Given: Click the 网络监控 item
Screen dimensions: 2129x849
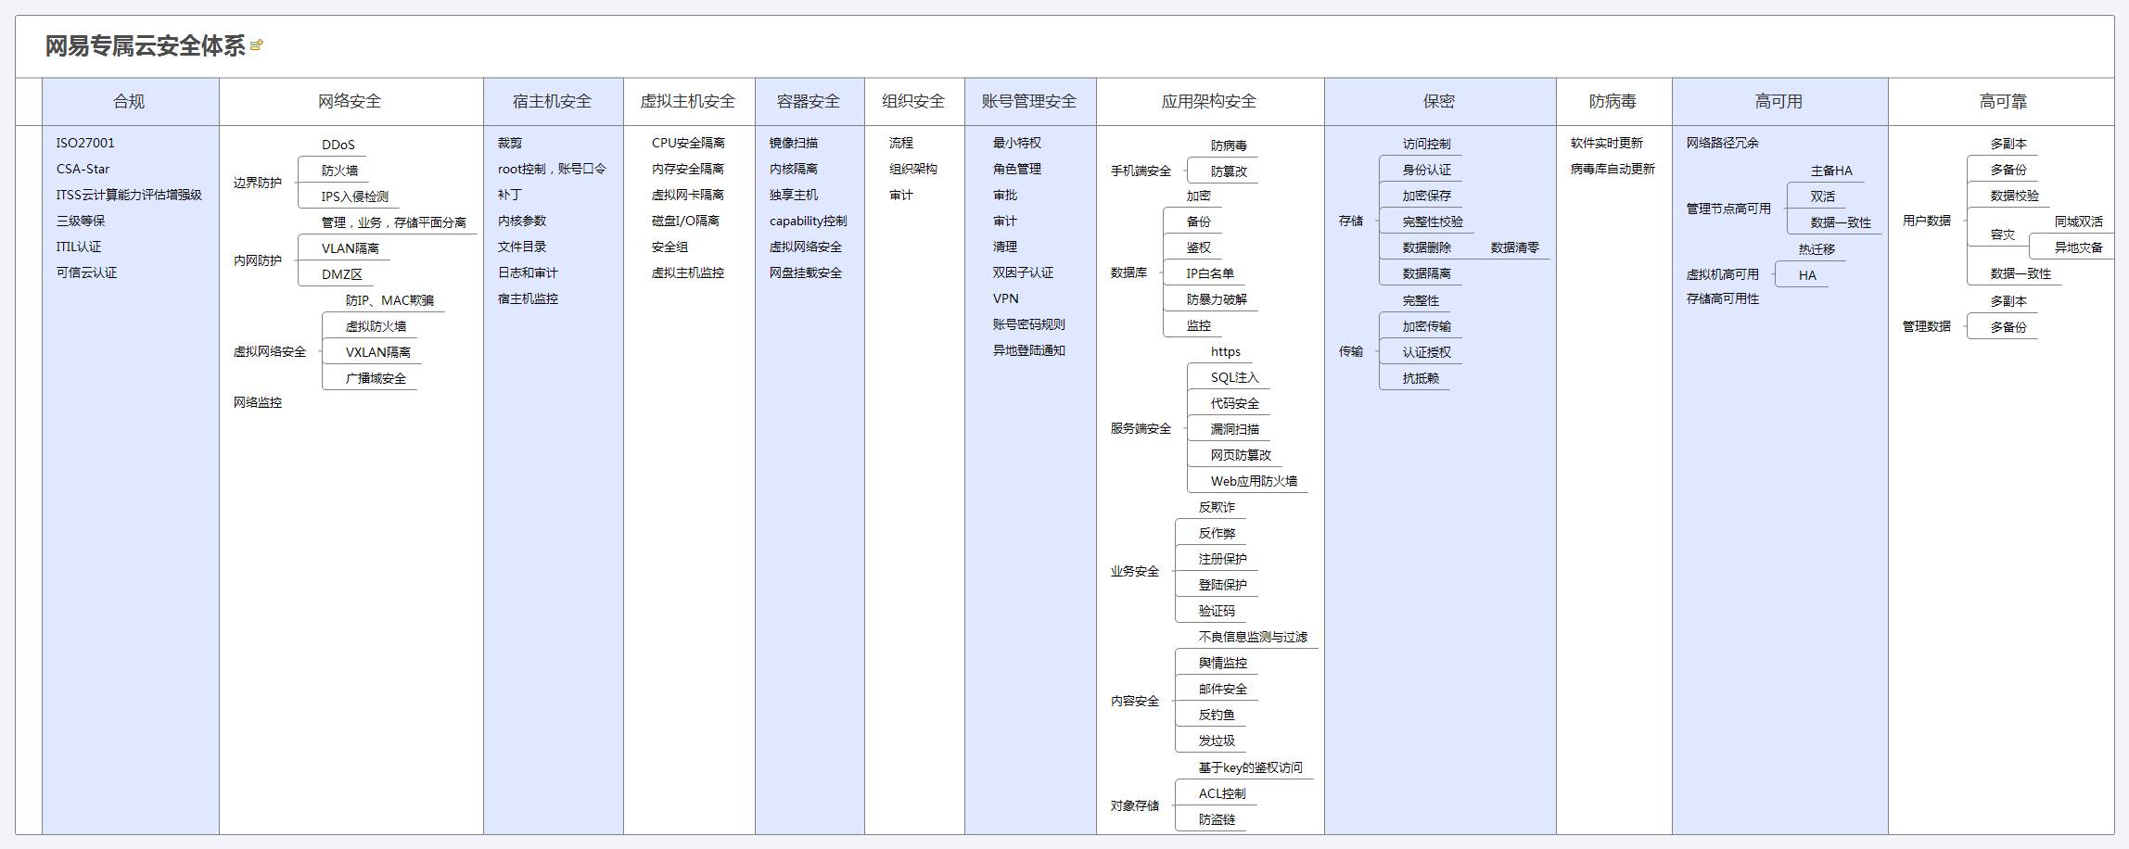Looking at the screenshot, I should pyautogui.click(x=258, y=402).
